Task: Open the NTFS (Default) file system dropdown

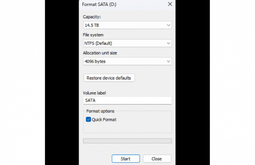Action: [124, 43]
